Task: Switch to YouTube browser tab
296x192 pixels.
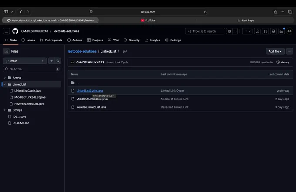Action: (148, 20)
